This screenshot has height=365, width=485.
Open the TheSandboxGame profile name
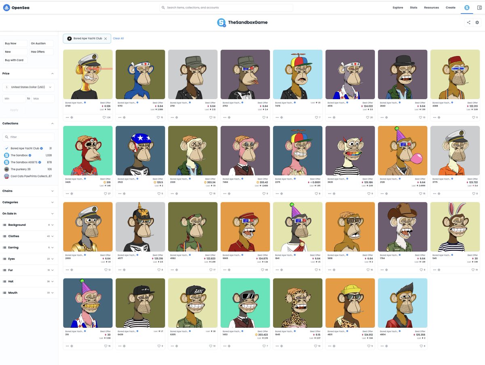point(248,23)
